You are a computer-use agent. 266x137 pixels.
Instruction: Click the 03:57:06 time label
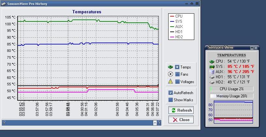click(x=37, y=109)
